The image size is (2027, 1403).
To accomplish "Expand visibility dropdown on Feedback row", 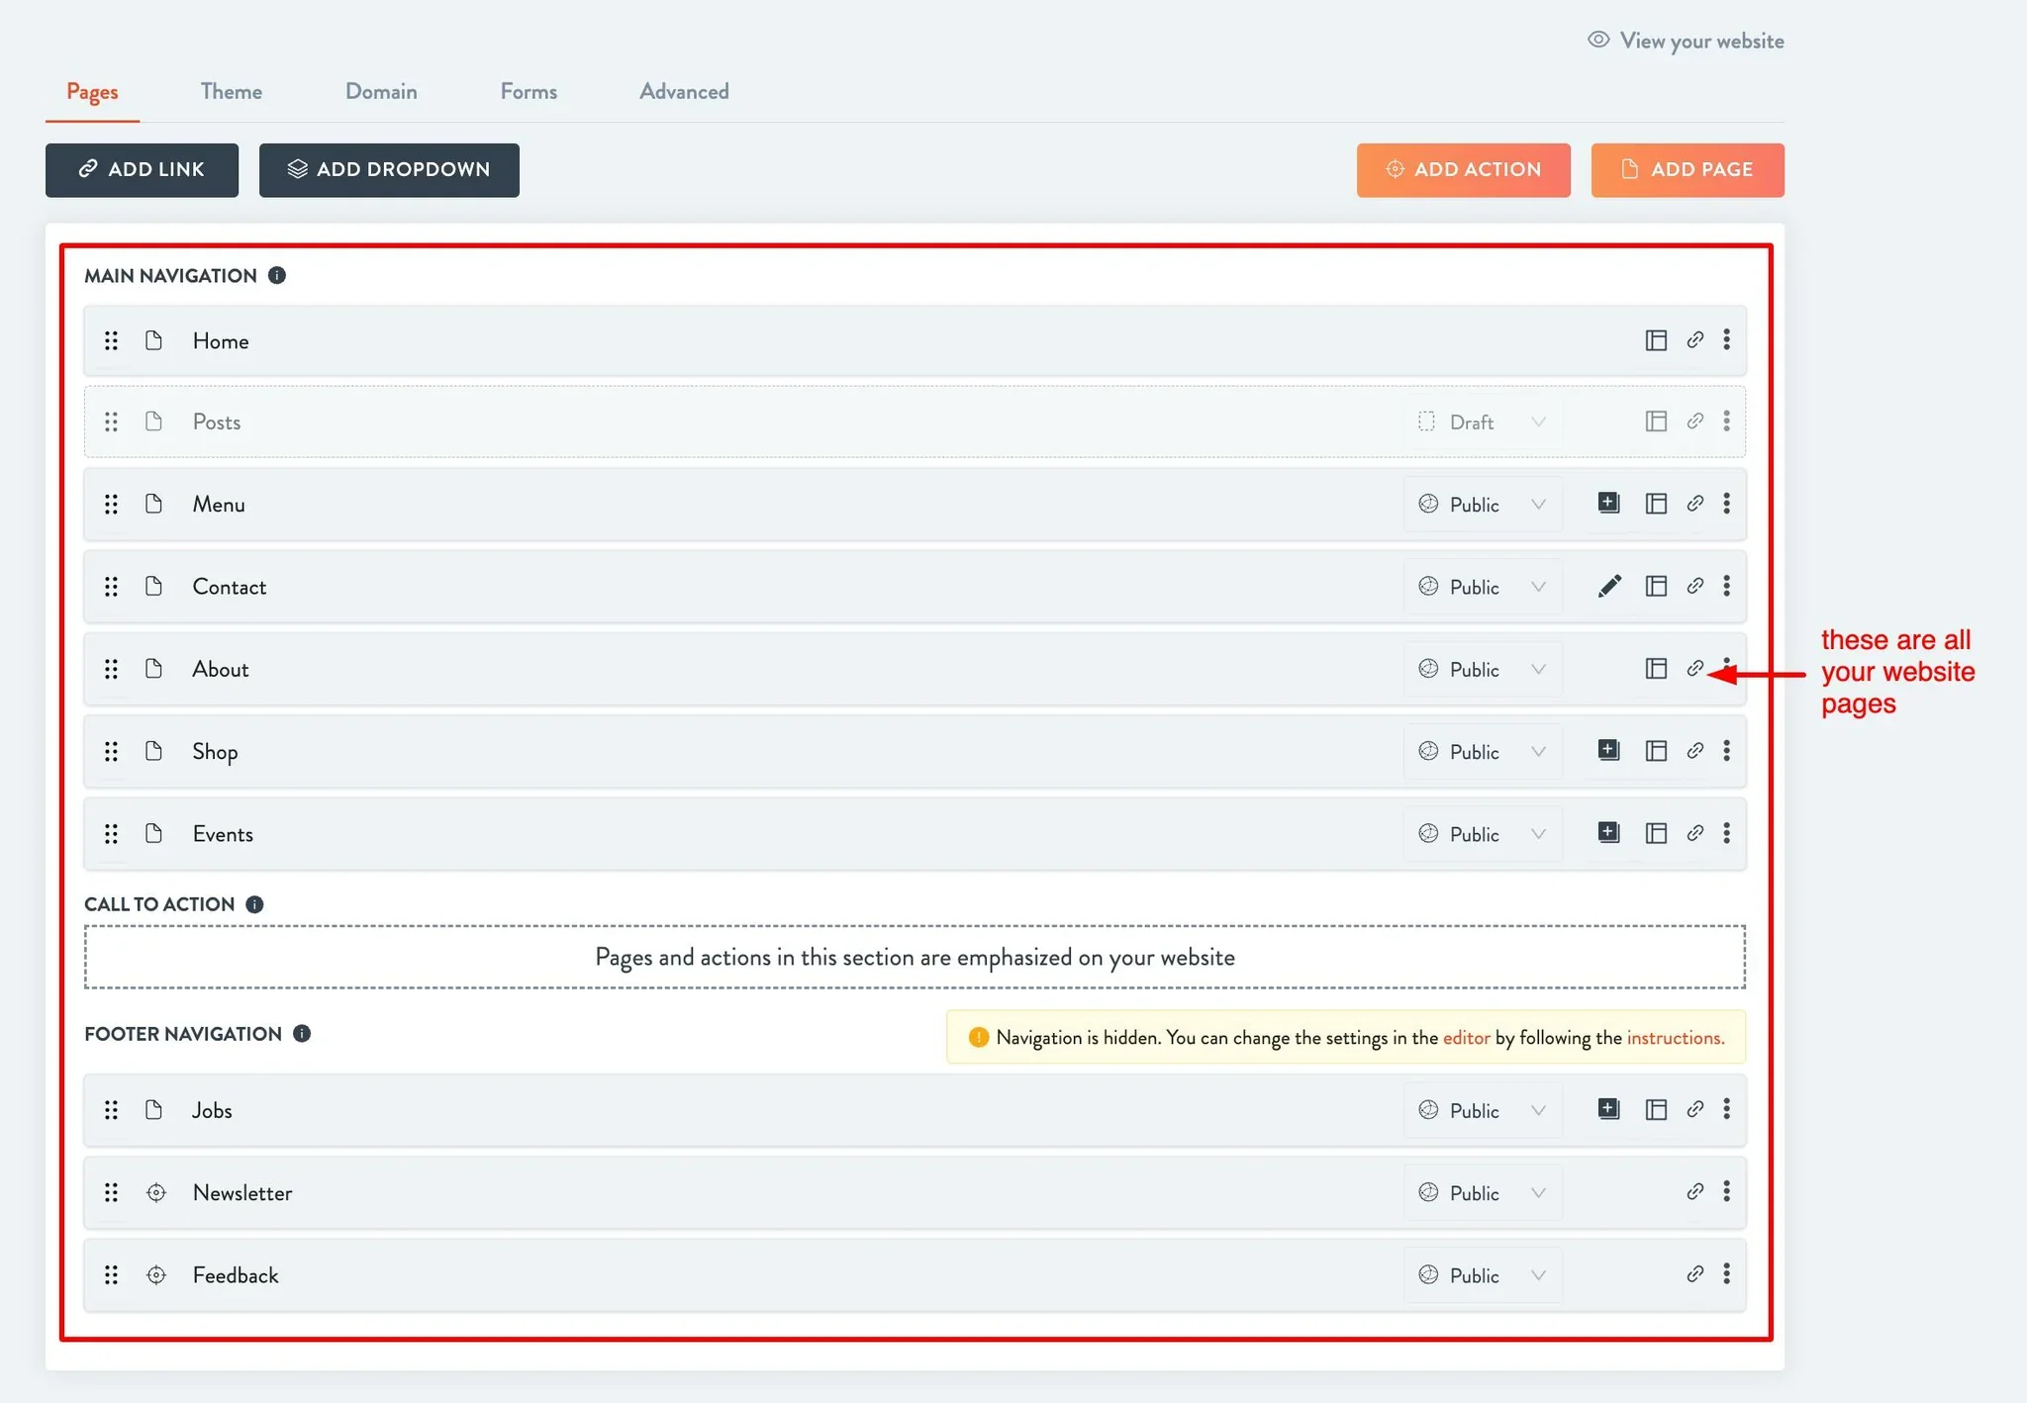I will (x=1483, y=1275).
